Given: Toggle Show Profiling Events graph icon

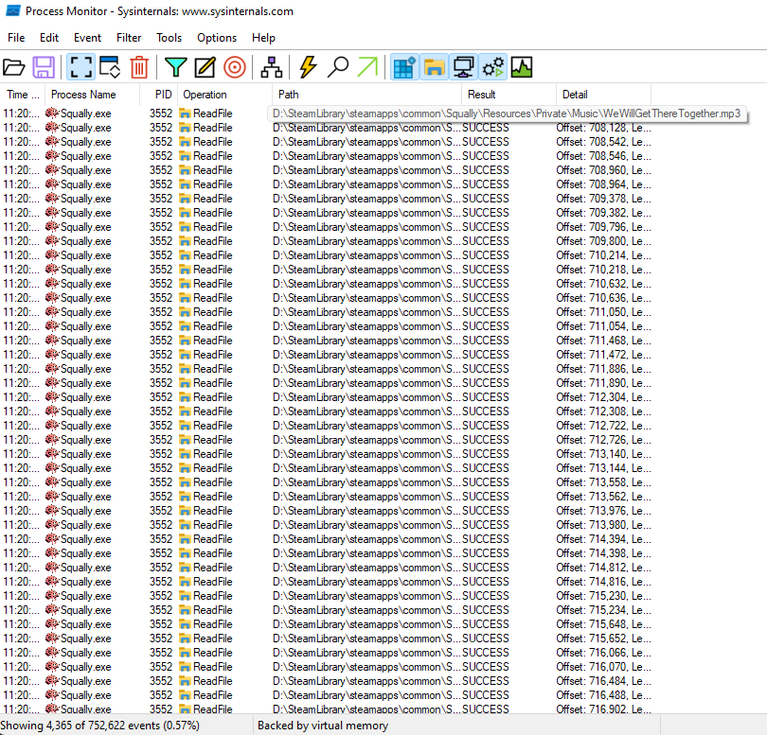Looking at the screenshot, I should [522, 67].
